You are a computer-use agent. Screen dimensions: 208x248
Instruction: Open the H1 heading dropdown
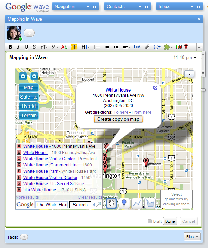(x=85, y=47)
